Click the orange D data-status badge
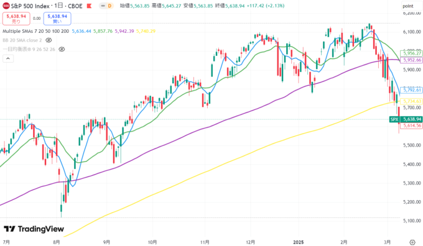The image size is (423, 246). pos(109,6)
